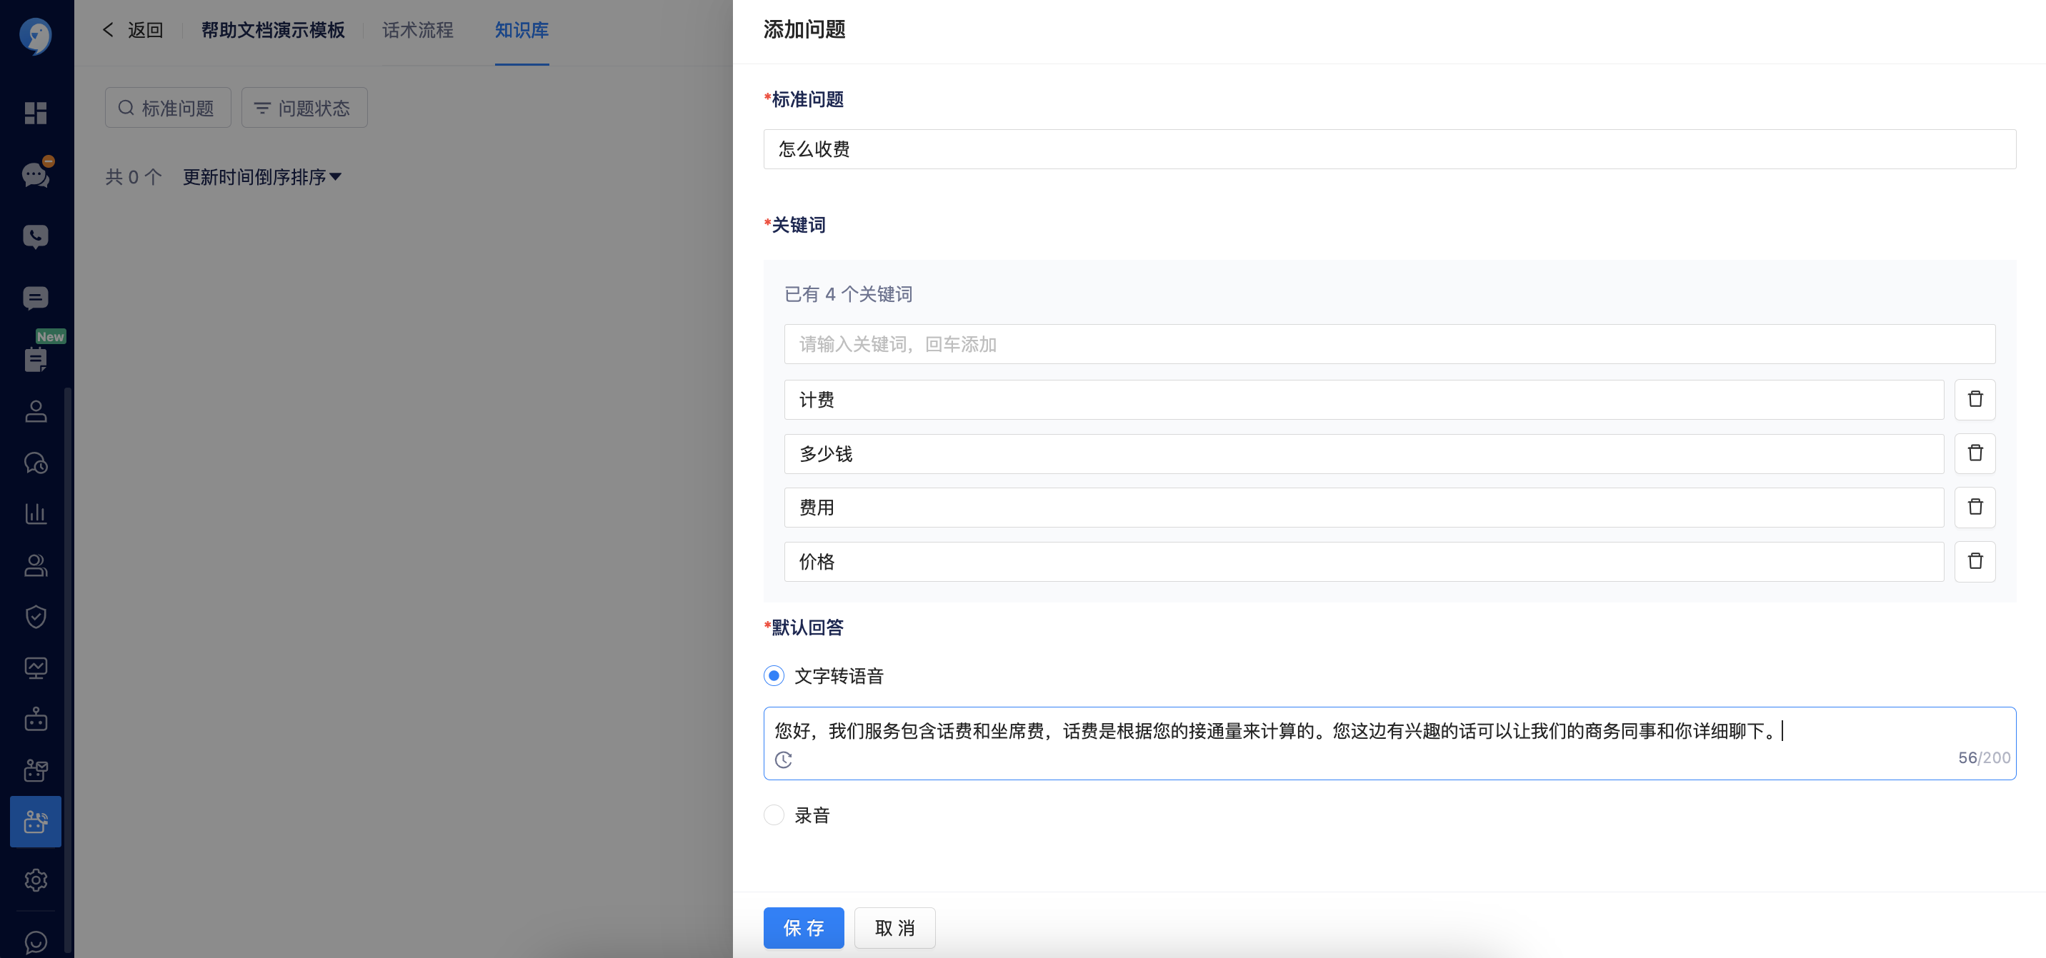Select the highlighted voice robot icon
Screen dimensions: 2046x958
[36, 822]
